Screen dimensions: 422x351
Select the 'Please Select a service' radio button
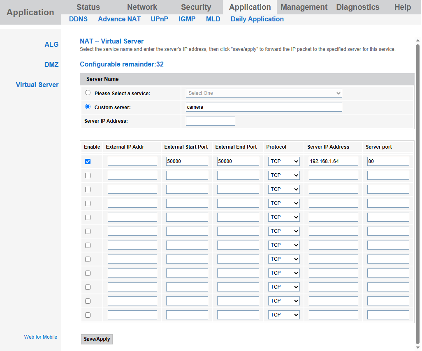(x=88, y=93)
